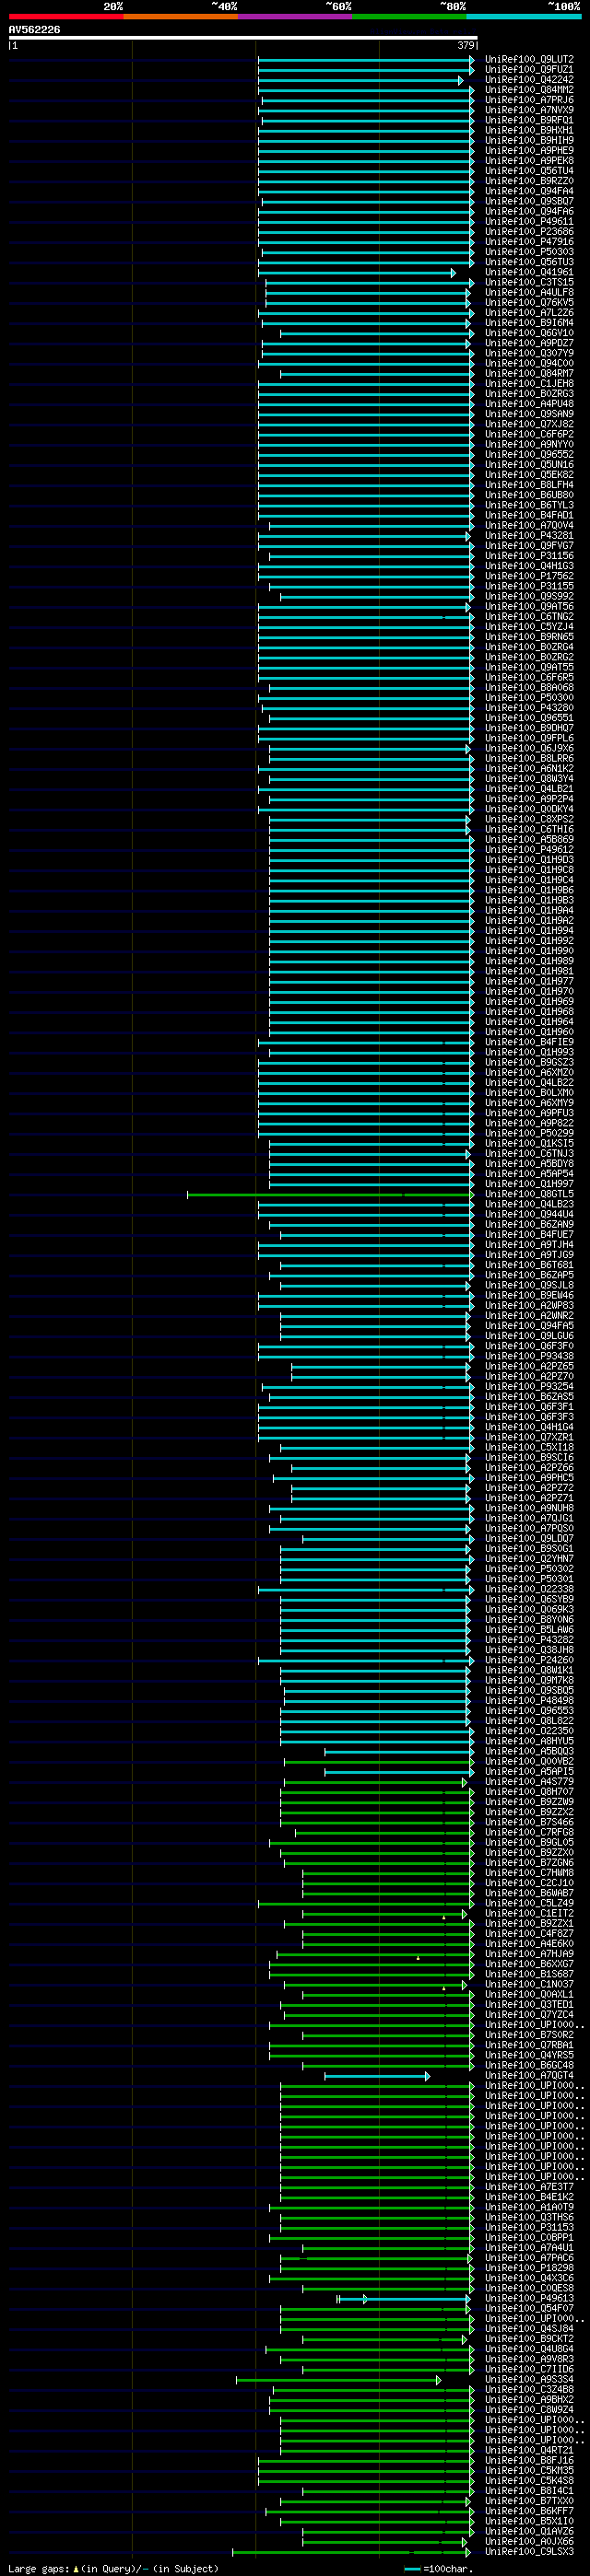Screen dimensions: 590x2576
Task: Click the green alignment bar for UniRef100_Q8GTL5
Action: click(331, 1194)
